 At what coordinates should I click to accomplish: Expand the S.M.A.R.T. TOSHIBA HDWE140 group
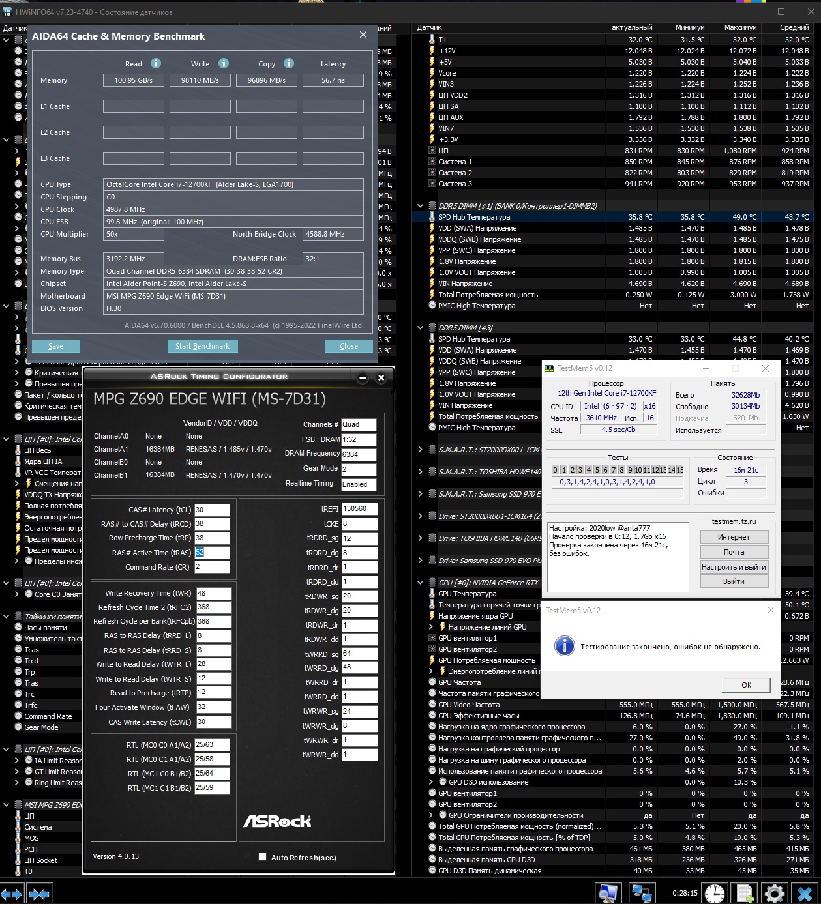pyautogui.click(x=421, y=472)
